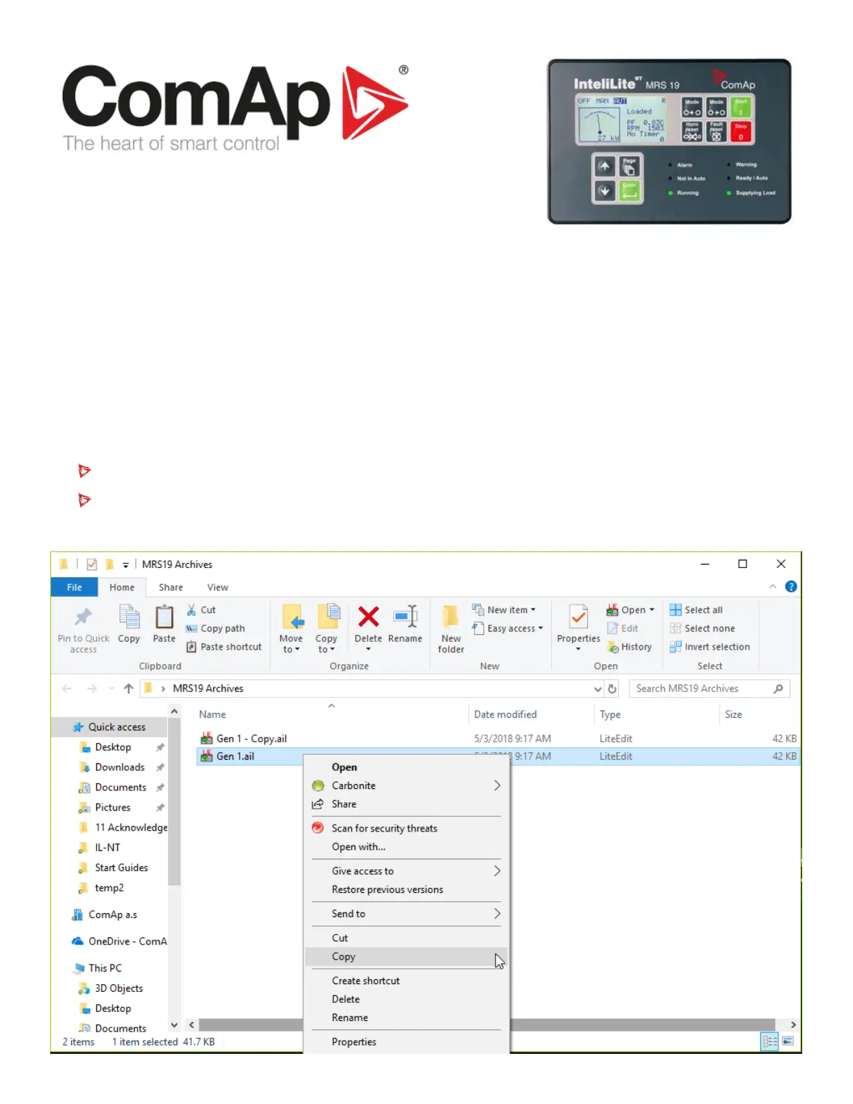The width and height of the screenshot is (853, 1104).
Task: Click the search magnifier icon
Action: coord(778,689)
